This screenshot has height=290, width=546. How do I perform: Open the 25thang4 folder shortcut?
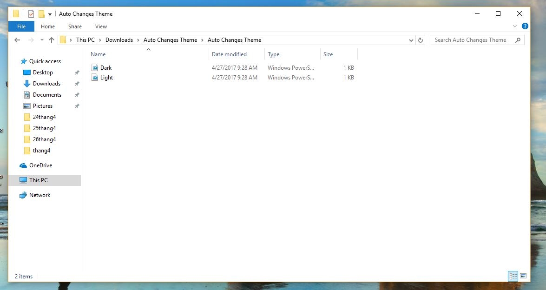point(44,128)
